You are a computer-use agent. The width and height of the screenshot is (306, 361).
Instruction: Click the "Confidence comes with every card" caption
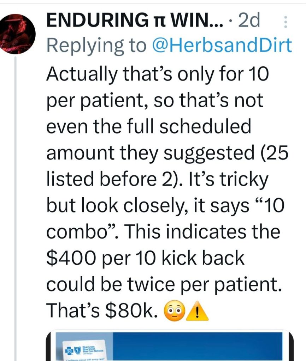[x=85, y=359]
